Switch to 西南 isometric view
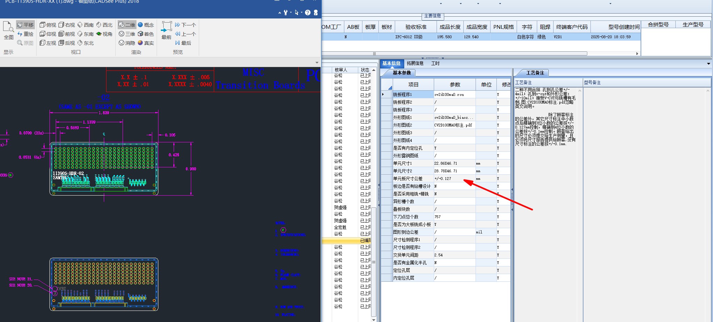 tap(85, 25)
